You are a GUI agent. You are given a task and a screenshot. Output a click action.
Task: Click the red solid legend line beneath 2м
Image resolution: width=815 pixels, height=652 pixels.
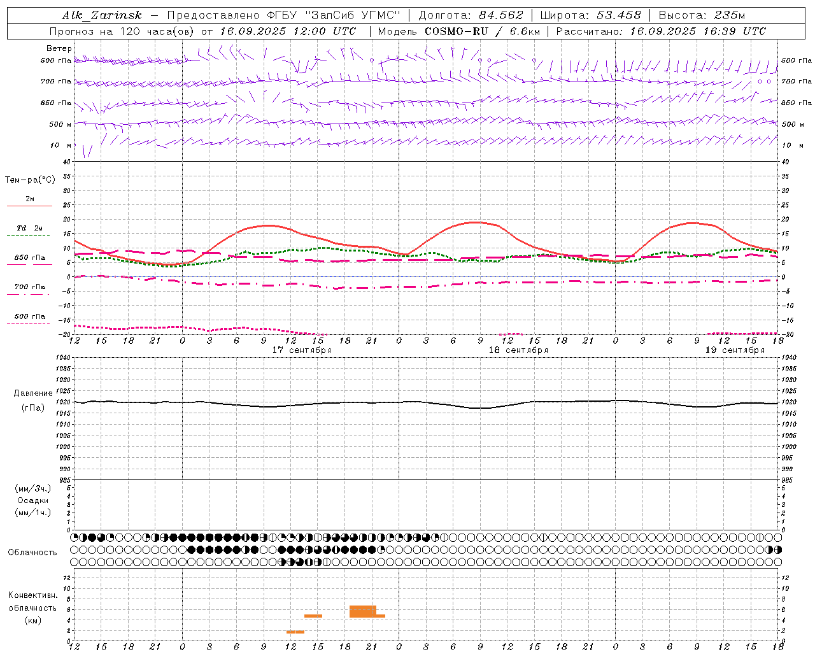pyautogui.click(x=29, y=206)
